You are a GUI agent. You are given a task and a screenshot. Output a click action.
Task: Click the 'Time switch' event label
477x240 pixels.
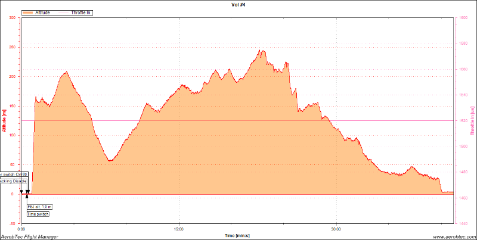[x=38, y=214]
